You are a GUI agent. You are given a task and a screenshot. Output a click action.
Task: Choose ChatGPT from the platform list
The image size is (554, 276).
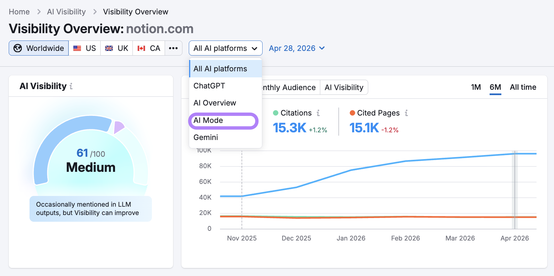tap(225, 86)
